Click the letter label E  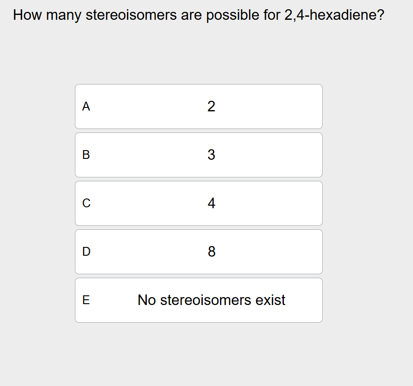tap(86, 300)
